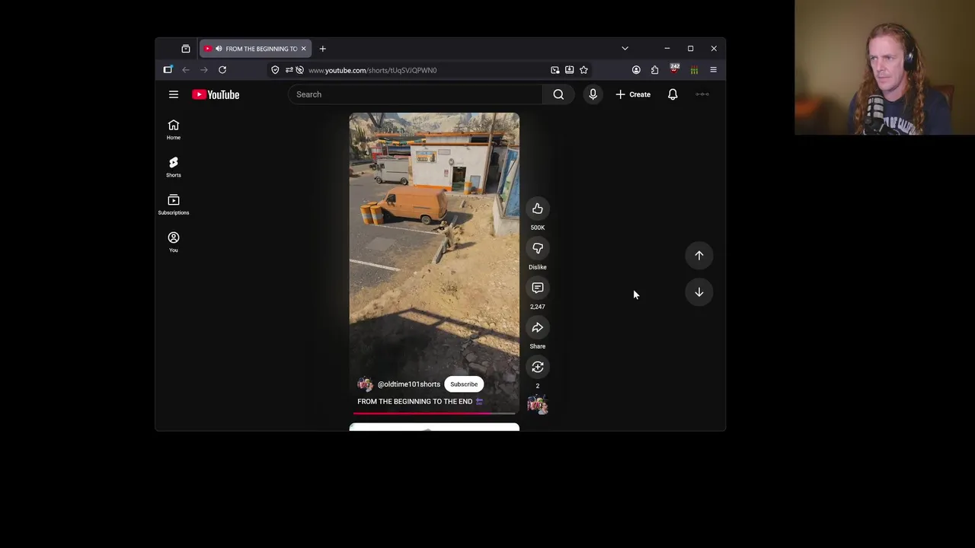Image resolution: width=975 pixels, height=548 pixels.
Task: Click the blocked autoplay icon in the address bar
Action: click(300, 70)
